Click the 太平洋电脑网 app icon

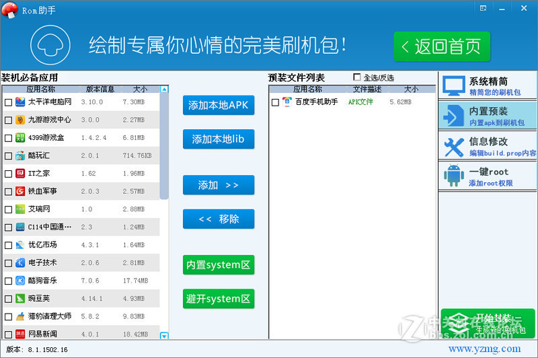pyautogui.click(x=20, y=102)
